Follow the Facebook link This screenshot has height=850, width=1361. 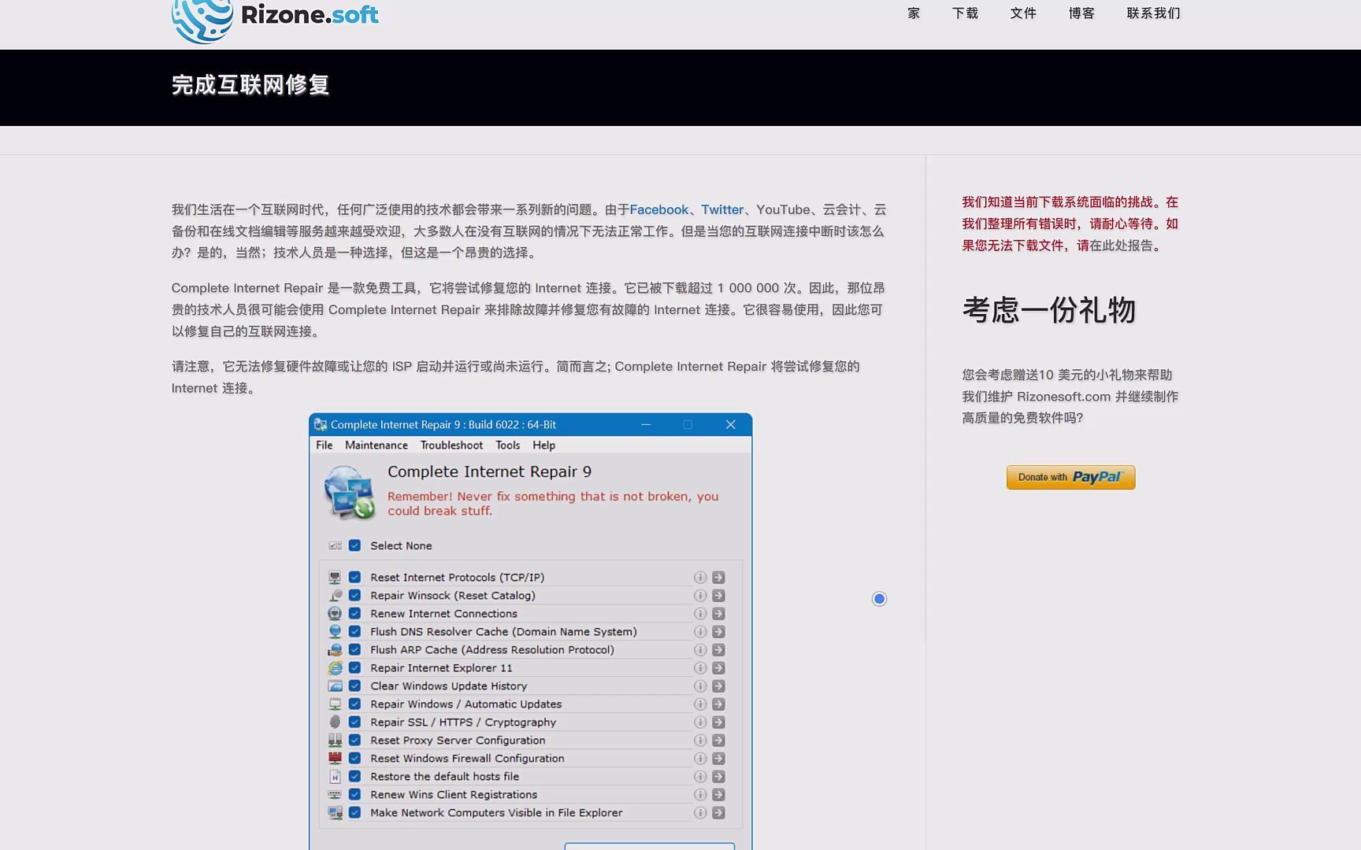(x=659, y=210)
